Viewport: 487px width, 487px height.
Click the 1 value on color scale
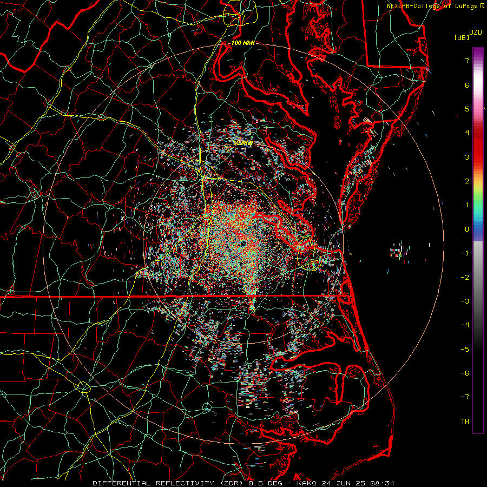click(x=467, y=205)
